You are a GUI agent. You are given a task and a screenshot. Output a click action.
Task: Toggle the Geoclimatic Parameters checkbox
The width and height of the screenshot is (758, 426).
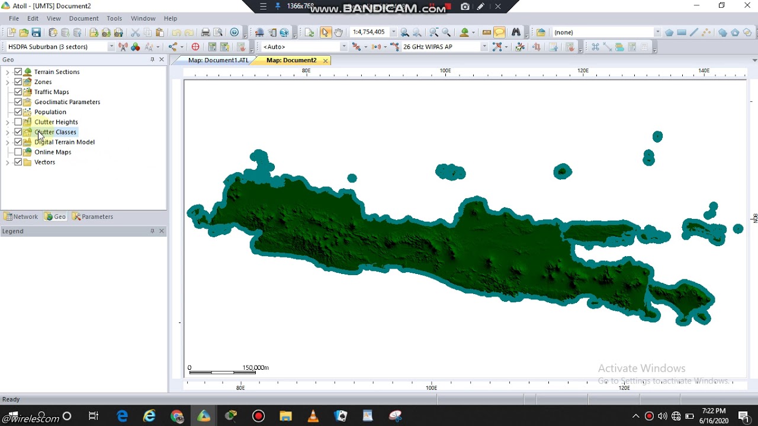tap(18, 102)
